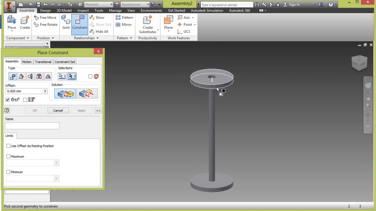Viewport: 376px width, 211px height.
Task: Click the Mirror component tool
Action: click(124, 25)
